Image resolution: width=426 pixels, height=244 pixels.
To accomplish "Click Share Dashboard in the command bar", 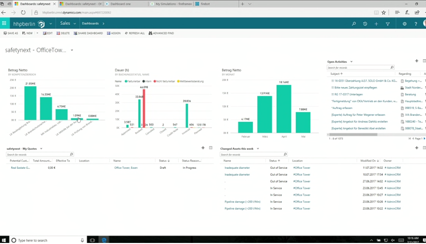I will tap(88, 33).
